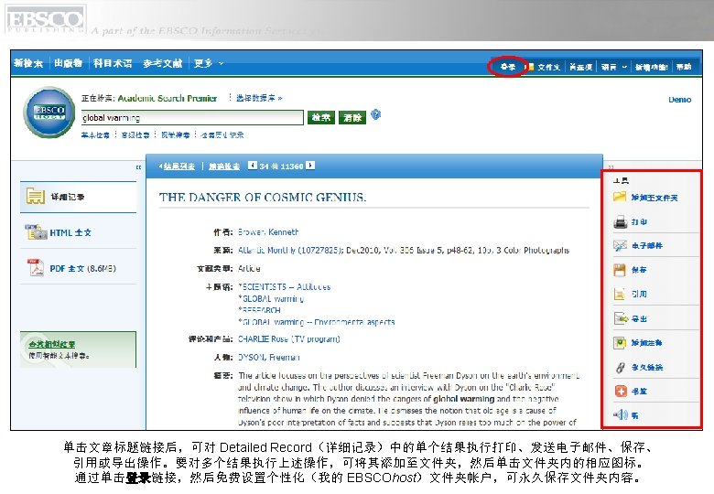This screenshot has height=494, width=714.
Task: Click *RESEARCH subject term
Action: pyautogui.click(x=259, y=310)
